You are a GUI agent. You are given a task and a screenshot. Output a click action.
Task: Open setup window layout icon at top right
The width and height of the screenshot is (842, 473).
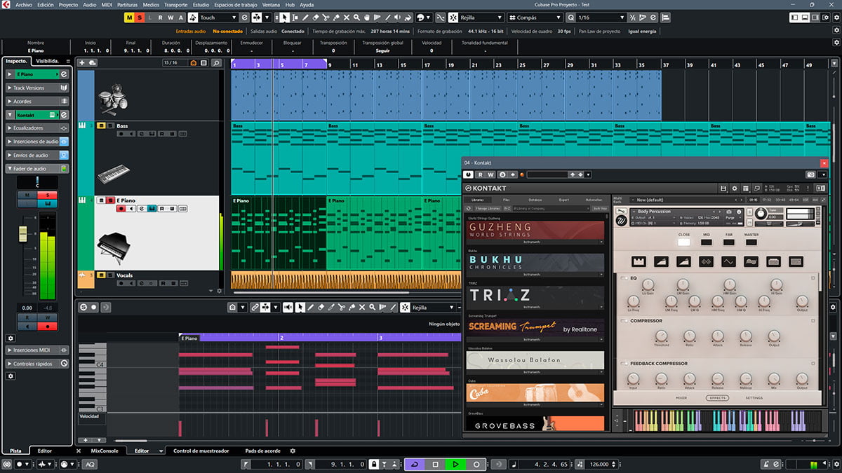pyautogui.click(x=826, y=18)
